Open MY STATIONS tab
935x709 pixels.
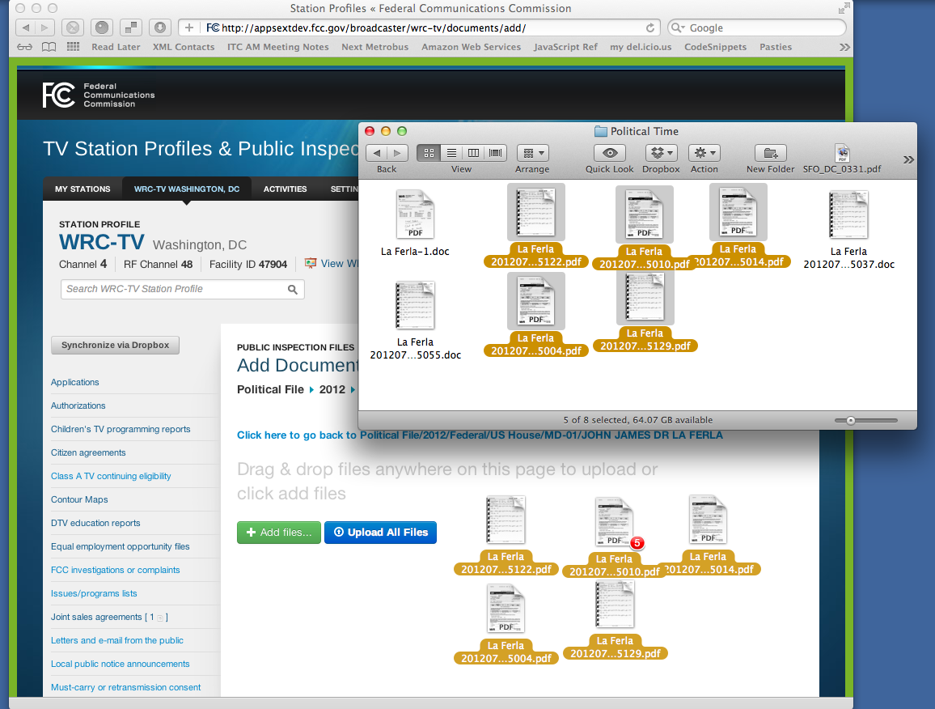click(82, 189)
